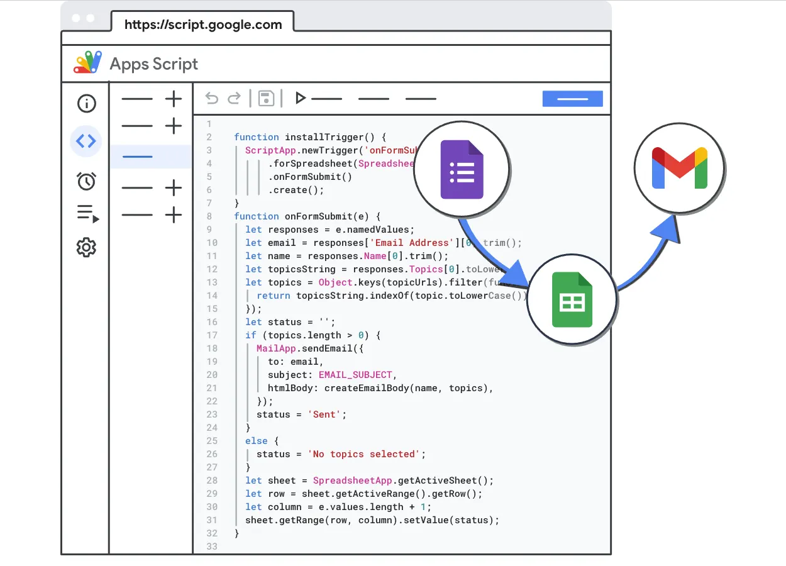Click the bottommost plus icon in file panel

(x=174, y=215)
